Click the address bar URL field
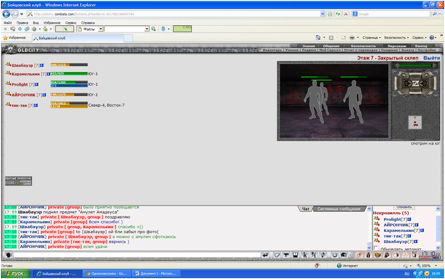This screenshot has width=445, height=279. (173, 14)
